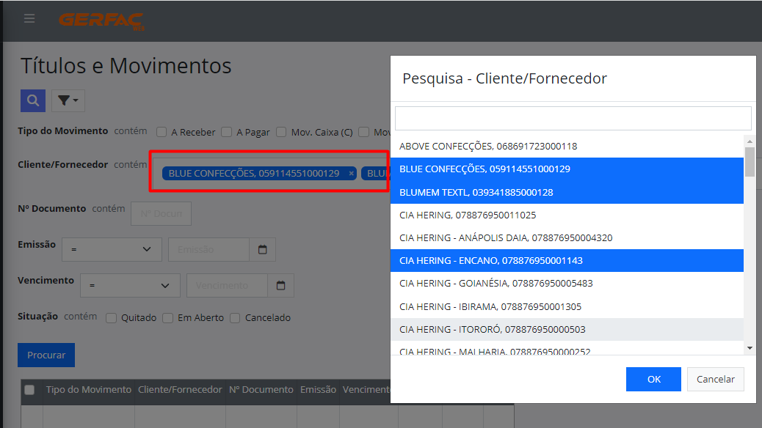
Task: Click the Procurar button
Action: pyautogui.click(x=46, y=355)
